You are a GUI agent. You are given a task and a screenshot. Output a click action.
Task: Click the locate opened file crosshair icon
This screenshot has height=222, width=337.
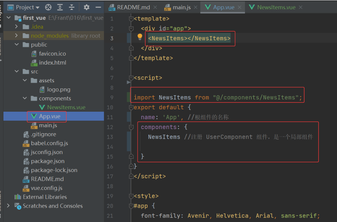coord(48,7)
